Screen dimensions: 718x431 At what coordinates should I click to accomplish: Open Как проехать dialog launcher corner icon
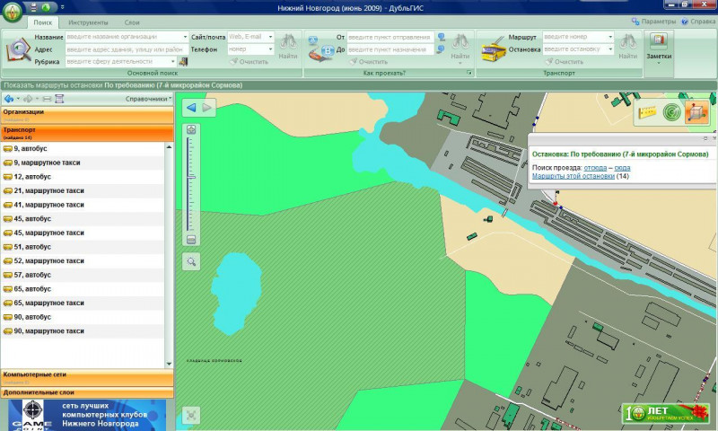point(468,73)
